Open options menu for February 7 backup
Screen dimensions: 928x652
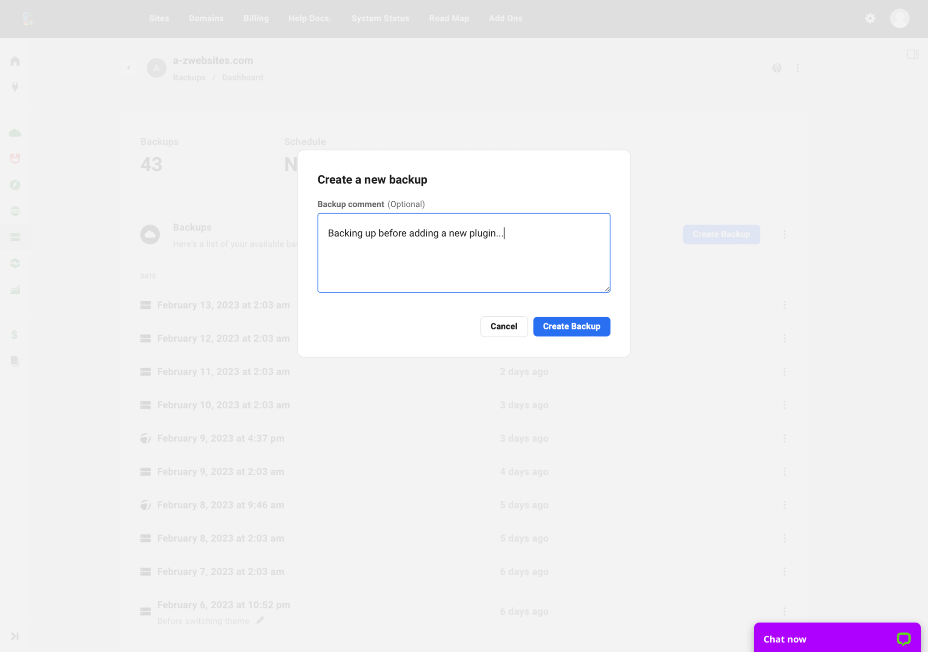point(784,572)
